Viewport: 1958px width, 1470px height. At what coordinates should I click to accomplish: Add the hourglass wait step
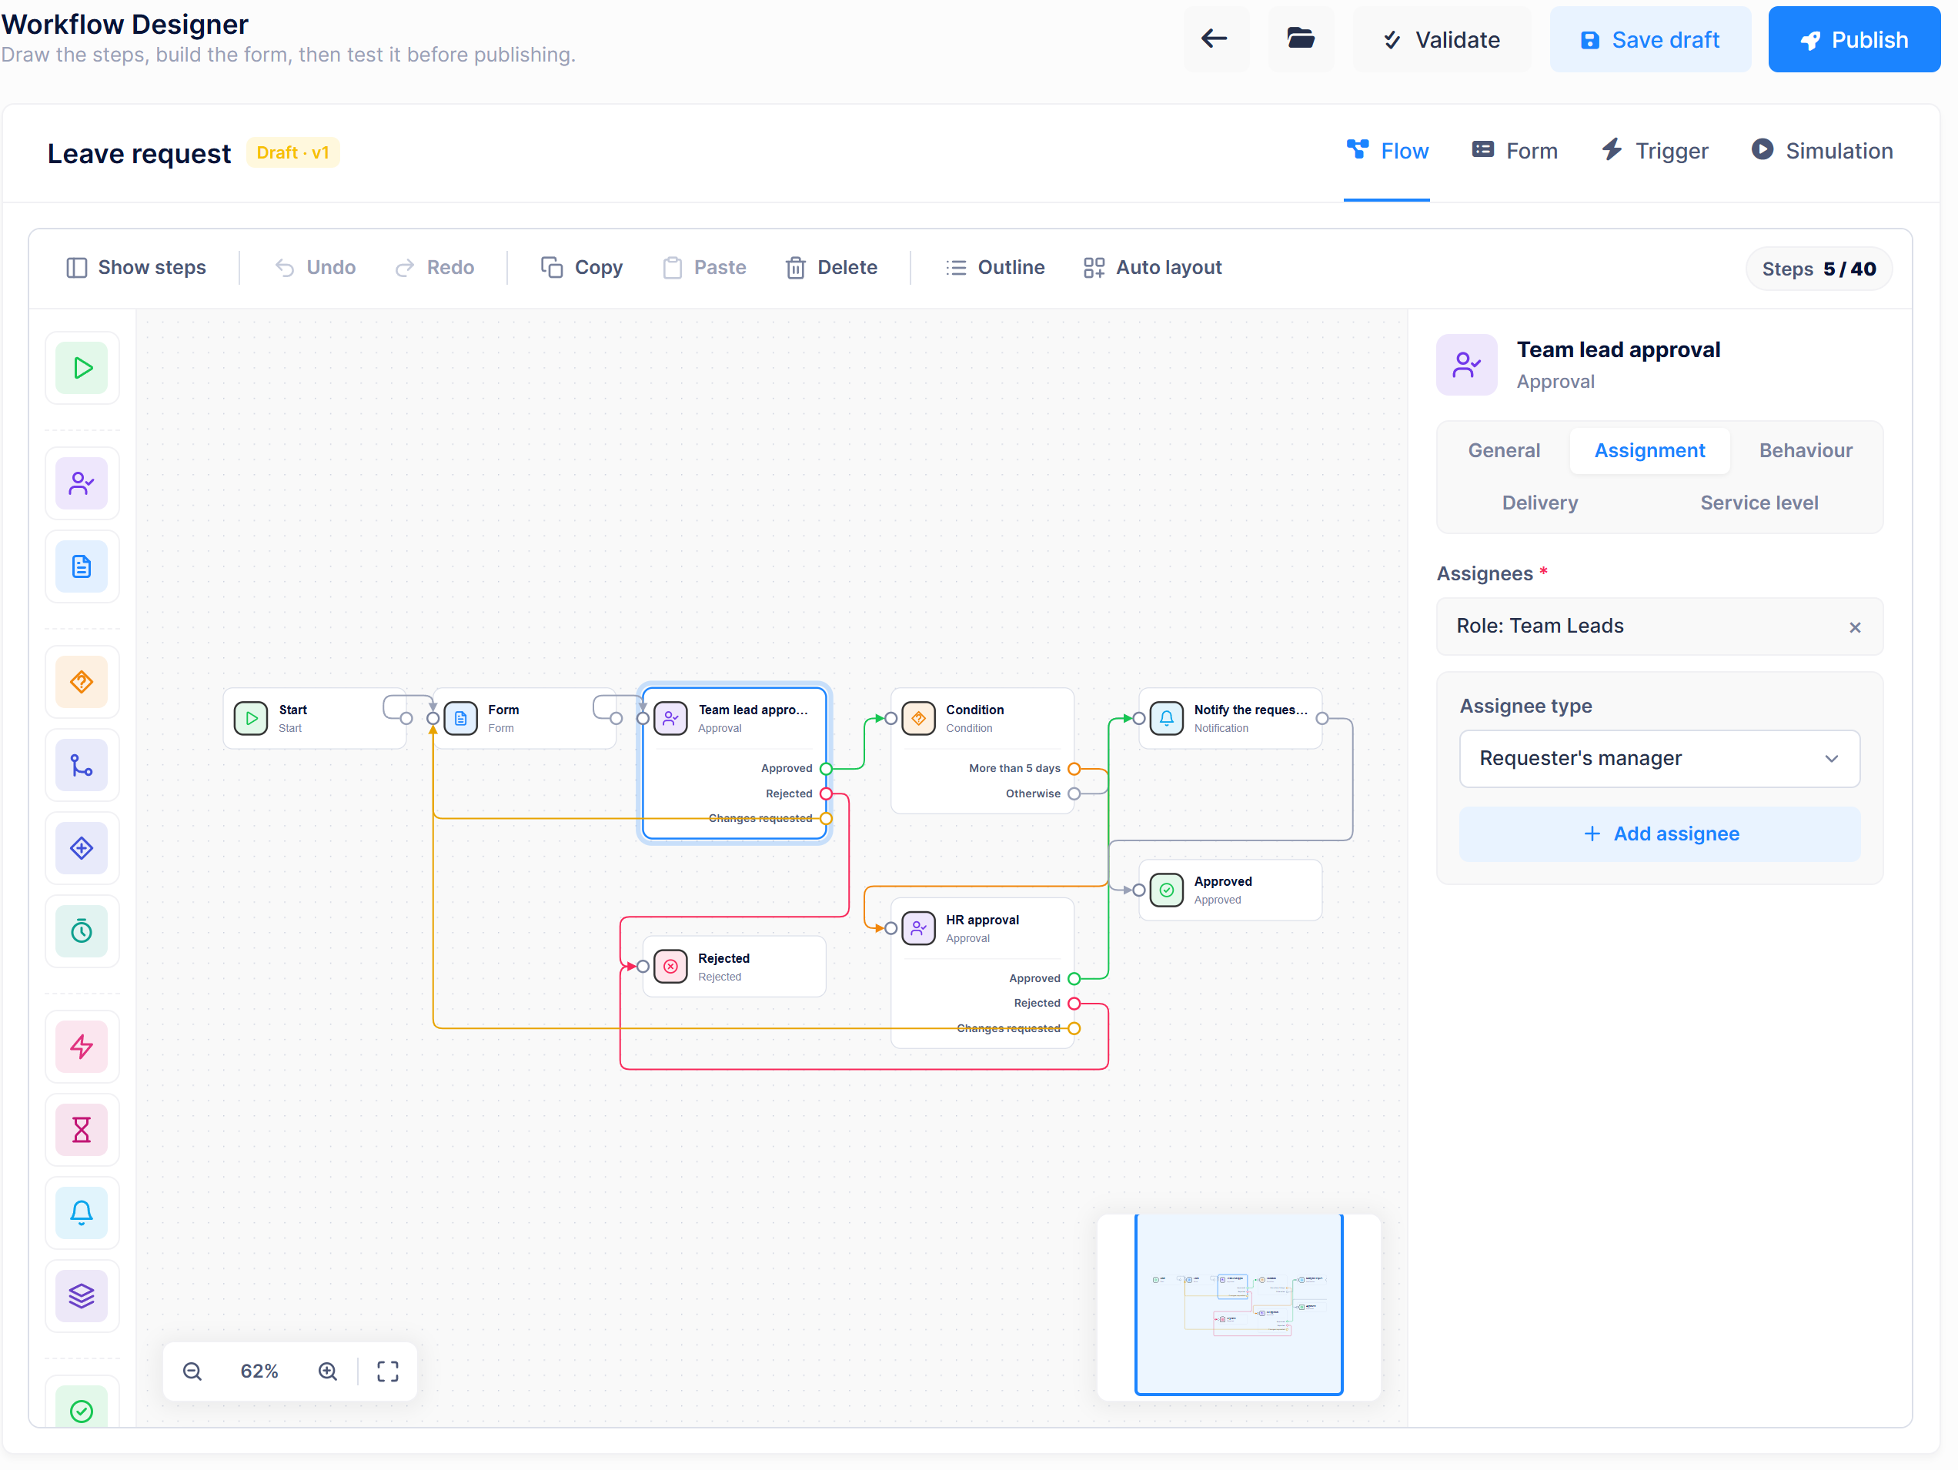click(x=82, y=1129)
